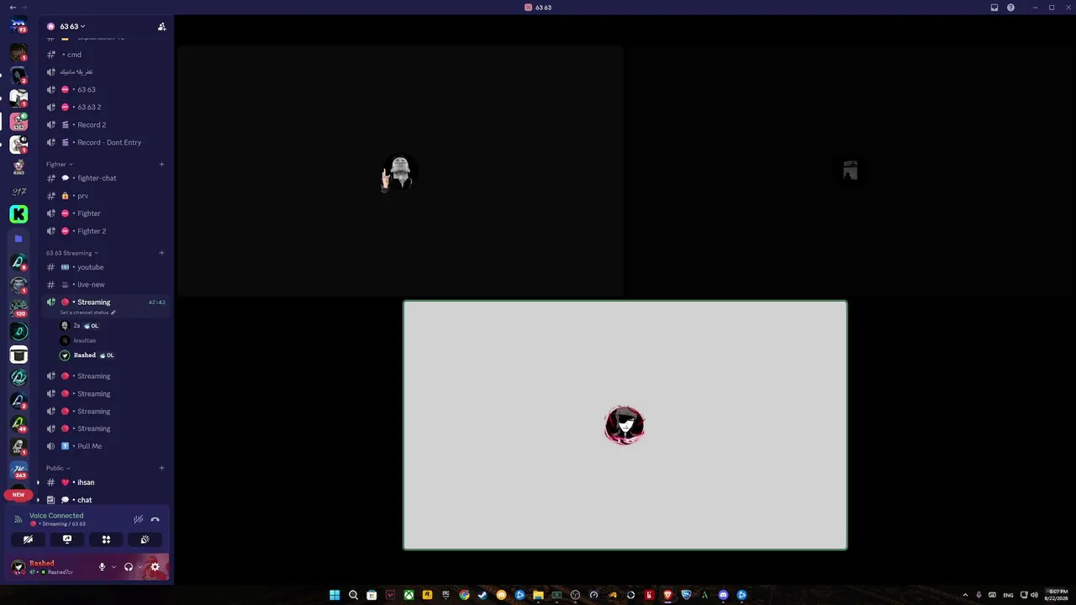
Task: Open Steam from the taskbar
Action: (x=483, y=595)
